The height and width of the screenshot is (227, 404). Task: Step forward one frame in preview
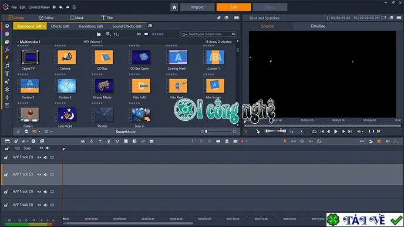click(x=343, y=131)
